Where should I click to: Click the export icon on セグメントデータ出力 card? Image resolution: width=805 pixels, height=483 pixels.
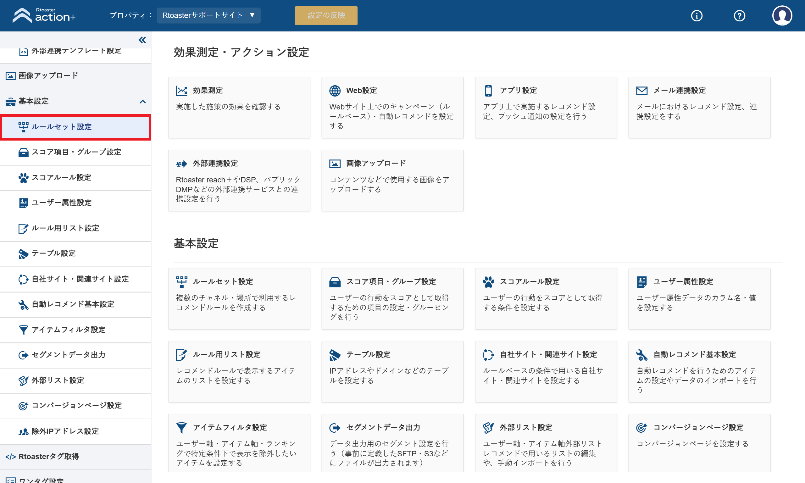(x=335, y=428)
